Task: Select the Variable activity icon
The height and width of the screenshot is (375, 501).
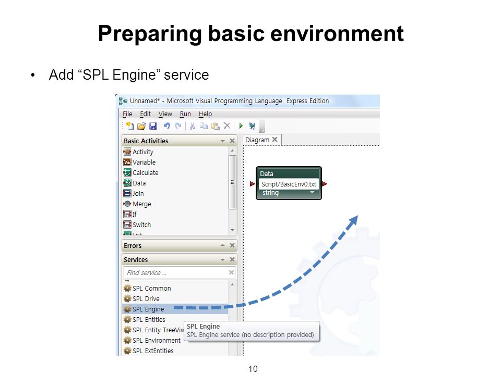Action: pyautogui.click(x=127, y=162)
